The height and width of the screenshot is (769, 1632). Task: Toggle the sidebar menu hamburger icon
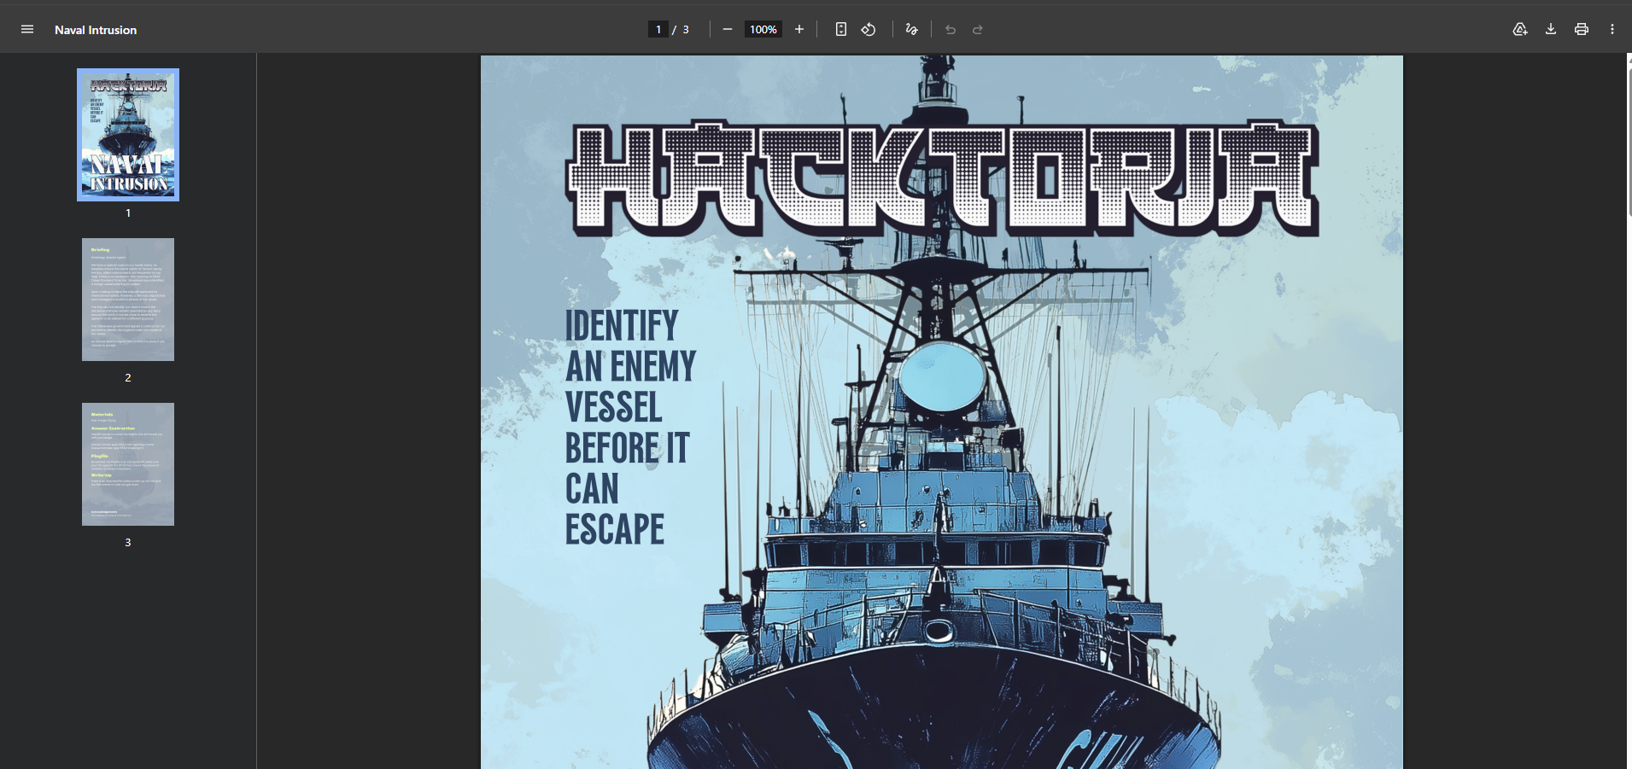(27, 29)
